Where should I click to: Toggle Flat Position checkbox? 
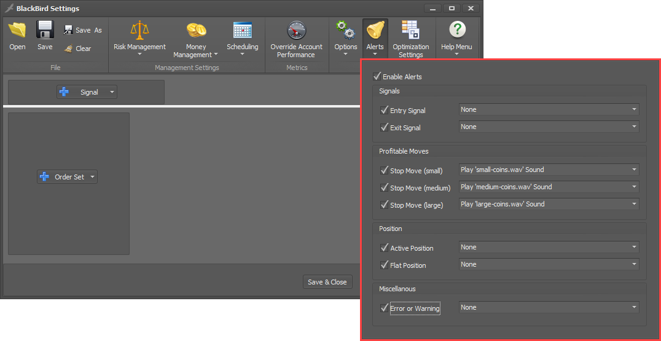(384, 265)
